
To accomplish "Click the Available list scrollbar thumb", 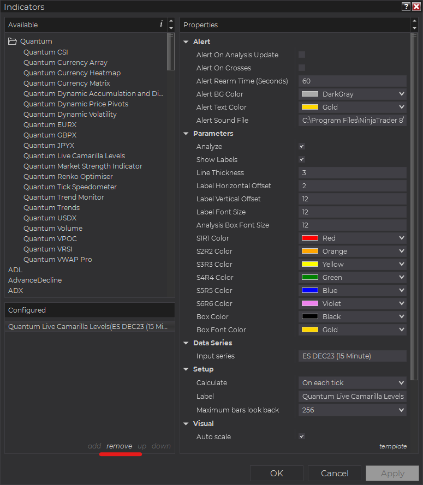I will tap(170, 52).
